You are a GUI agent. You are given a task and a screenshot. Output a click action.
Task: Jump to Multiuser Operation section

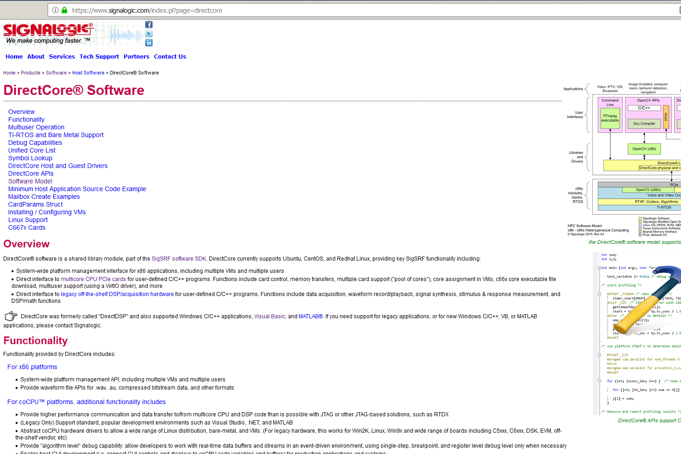pyautogui.click(x=36, y=127)
